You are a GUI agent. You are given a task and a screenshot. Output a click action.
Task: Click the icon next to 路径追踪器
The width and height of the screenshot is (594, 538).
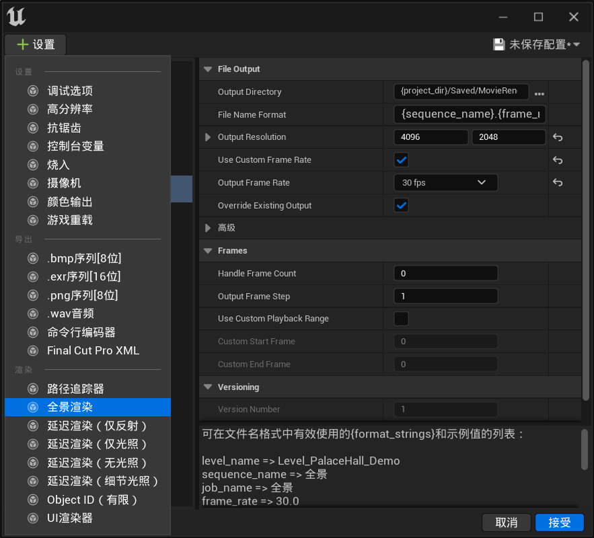(x=32, y=389)
